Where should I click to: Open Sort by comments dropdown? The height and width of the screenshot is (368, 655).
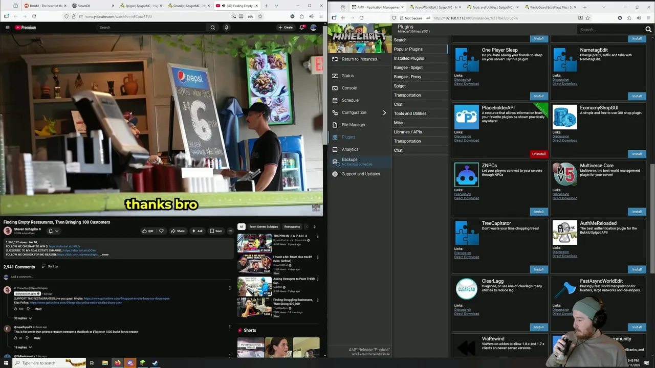pos(50,266)
